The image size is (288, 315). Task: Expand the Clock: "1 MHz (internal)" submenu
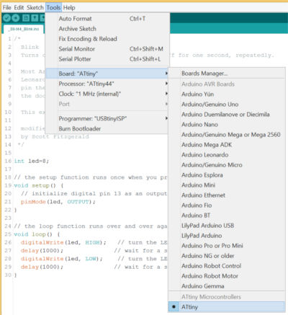point(107,94)
